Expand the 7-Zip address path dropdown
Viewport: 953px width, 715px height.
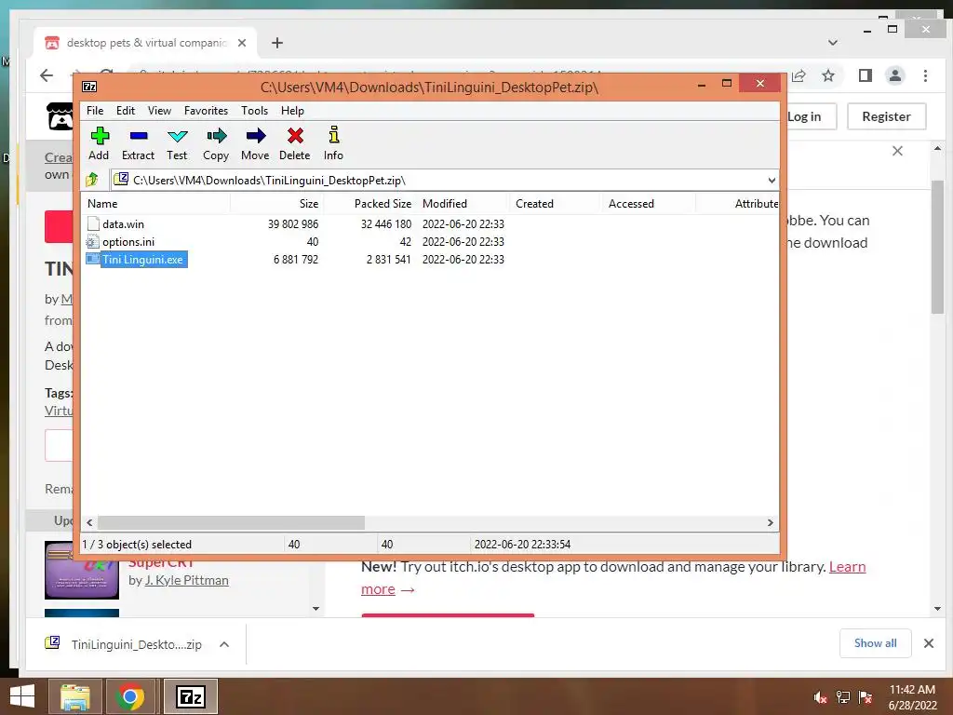pos(772,180)
